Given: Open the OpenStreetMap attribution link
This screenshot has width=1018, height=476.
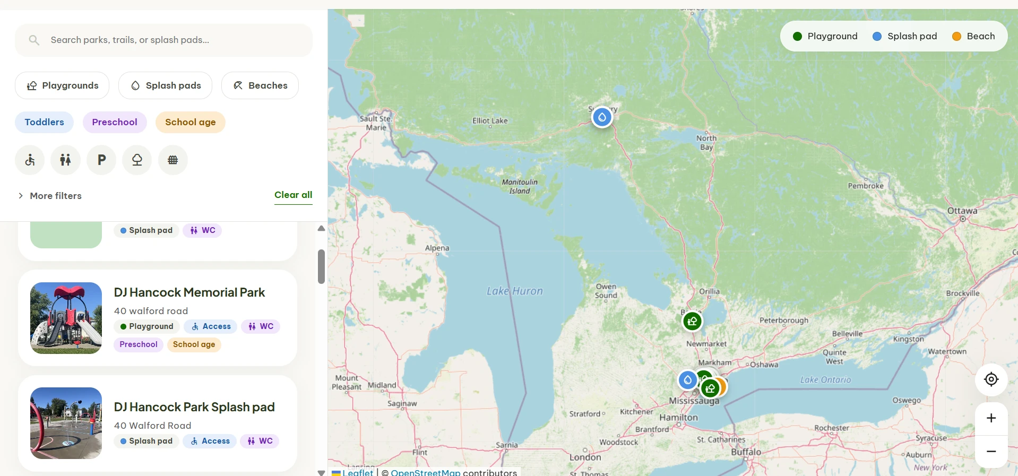Looking at the screenshot, I should click(426, 472).
